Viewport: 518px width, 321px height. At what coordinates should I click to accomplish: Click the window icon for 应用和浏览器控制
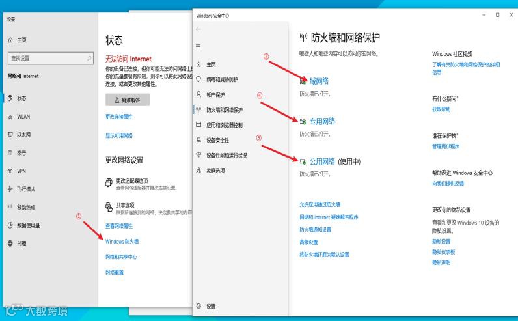tap(198, 124)
